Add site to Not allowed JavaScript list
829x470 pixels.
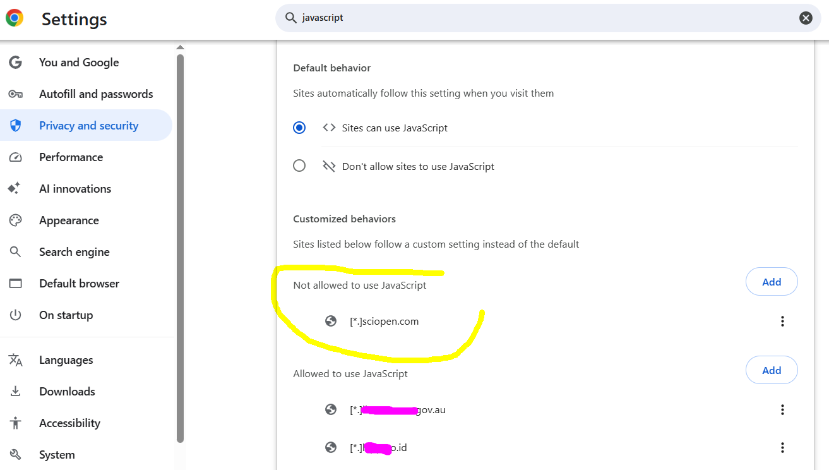click(772, 282)
